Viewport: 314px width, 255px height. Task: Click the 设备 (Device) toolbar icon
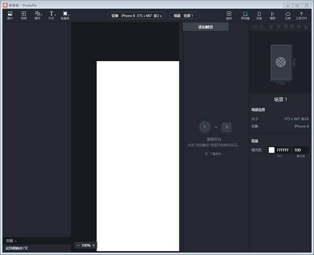click(259, 15)
